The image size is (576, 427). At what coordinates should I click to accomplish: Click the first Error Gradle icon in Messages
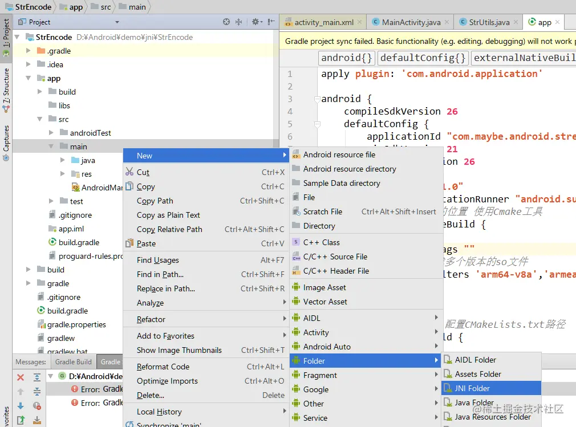click(x=75, y=389)
